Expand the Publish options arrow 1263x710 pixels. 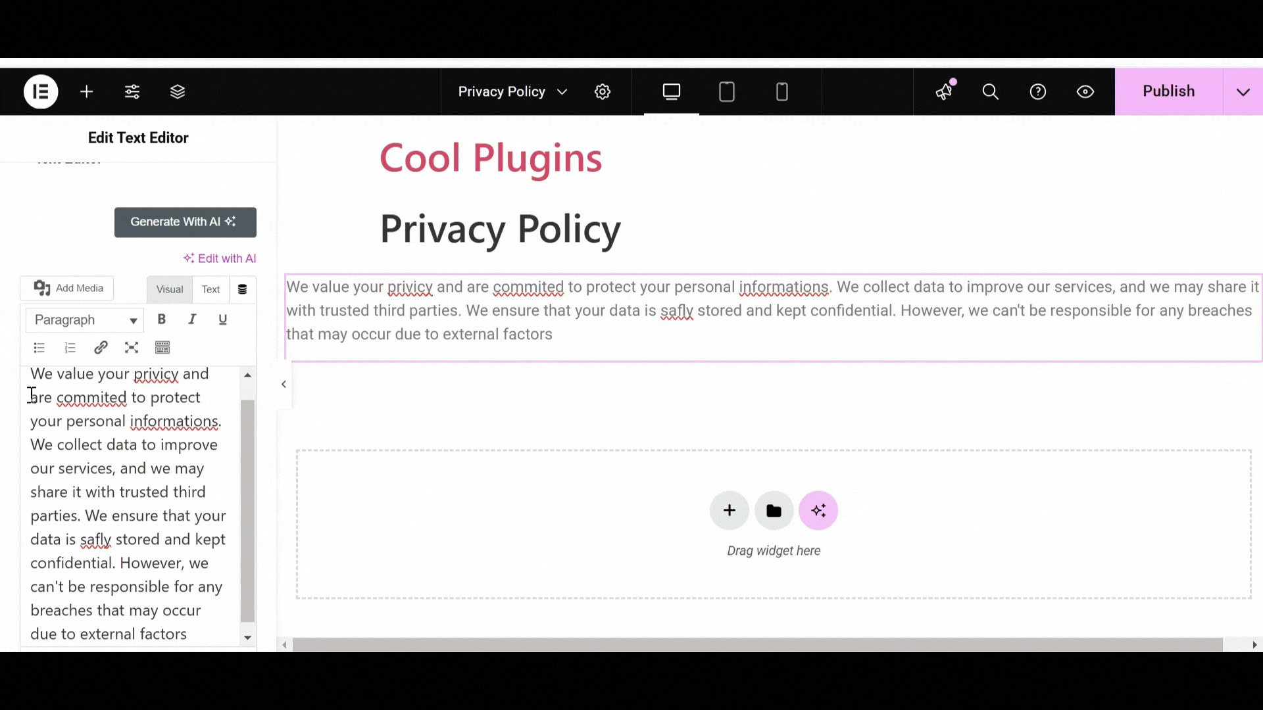pyautogui.click(x=1243, y=91)
